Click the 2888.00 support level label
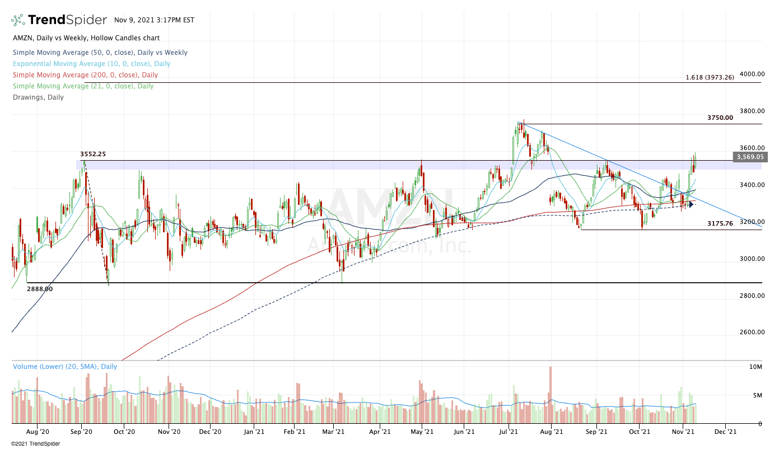 click(x=40, y=289)
